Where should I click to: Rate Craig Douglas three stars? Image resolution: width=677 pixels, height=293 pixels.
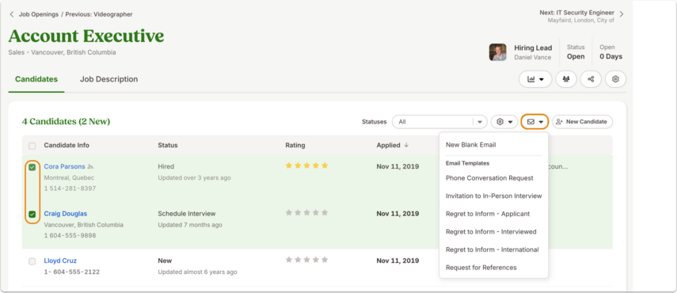coord(307,213)
